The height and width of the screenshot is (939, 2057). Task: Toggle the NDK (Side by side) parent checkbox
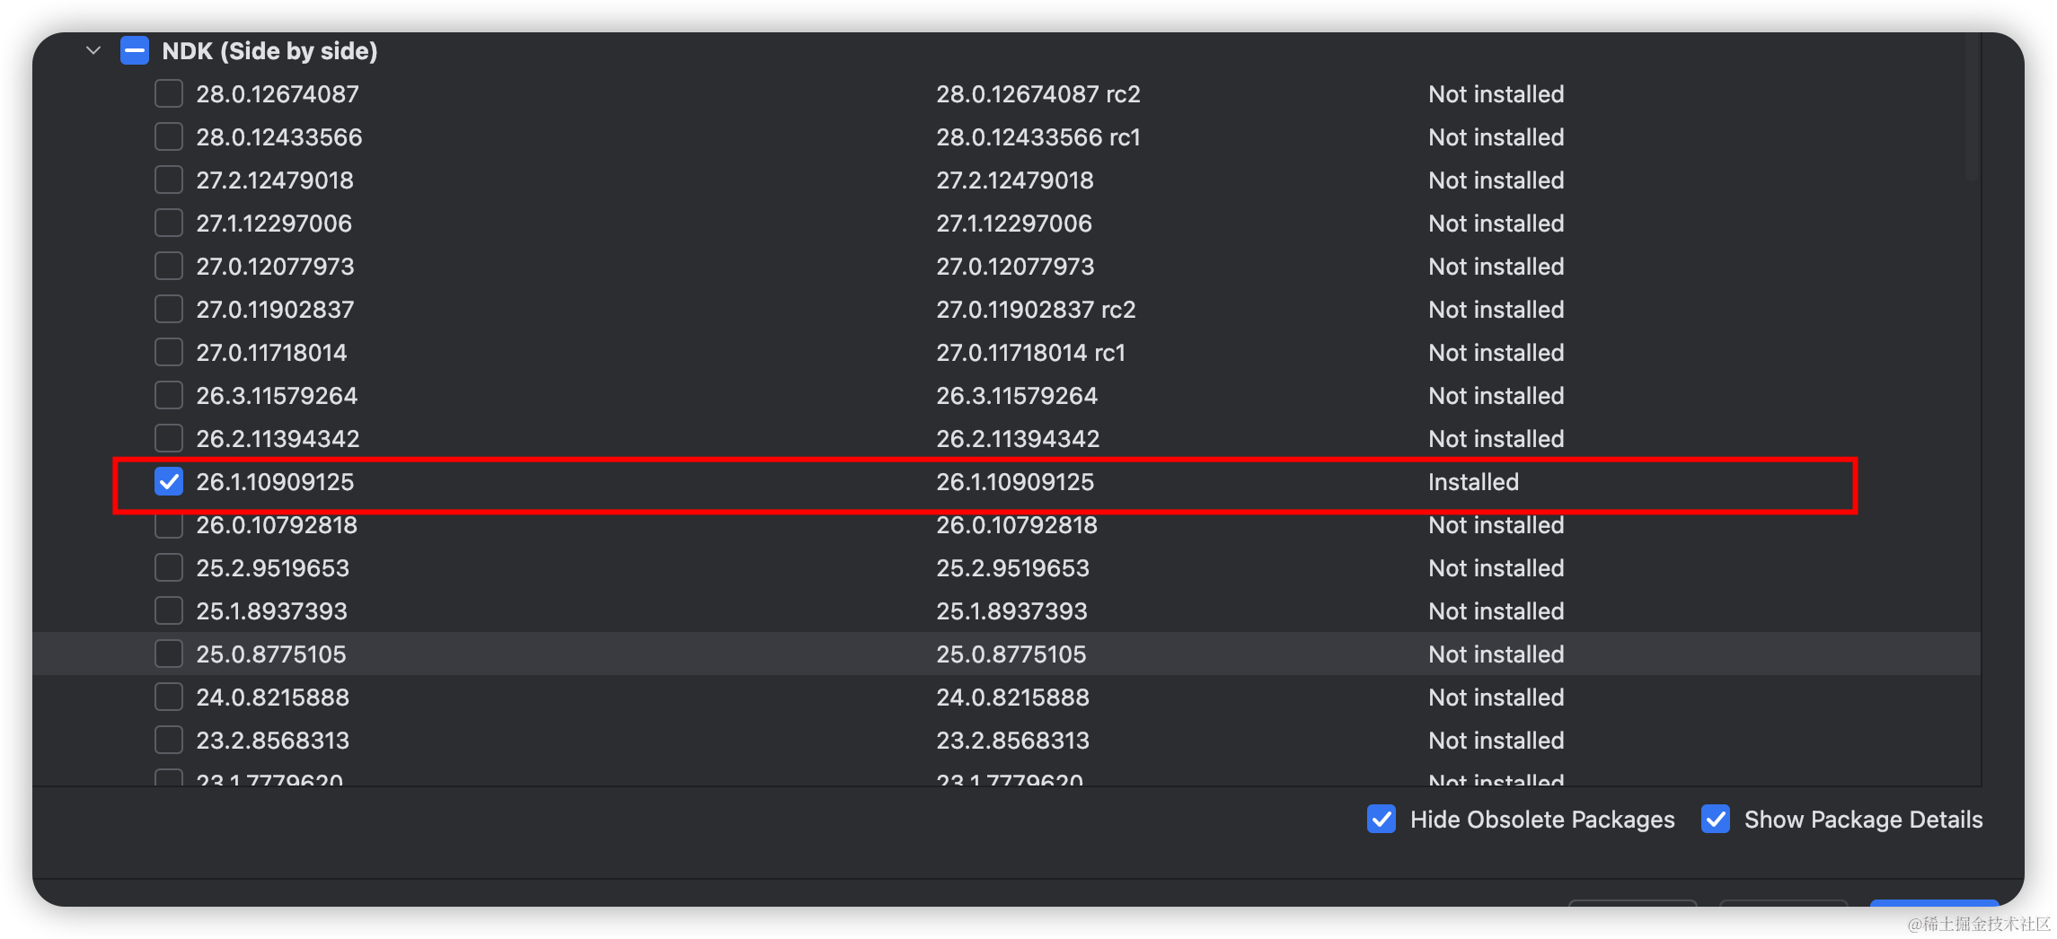click(135, 50)
